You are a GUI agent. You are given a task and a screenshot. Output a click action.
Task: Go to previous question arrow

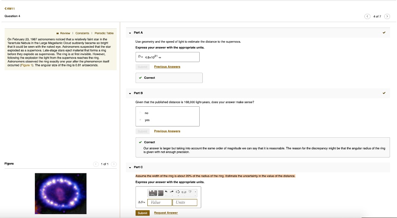coord(368,16)
